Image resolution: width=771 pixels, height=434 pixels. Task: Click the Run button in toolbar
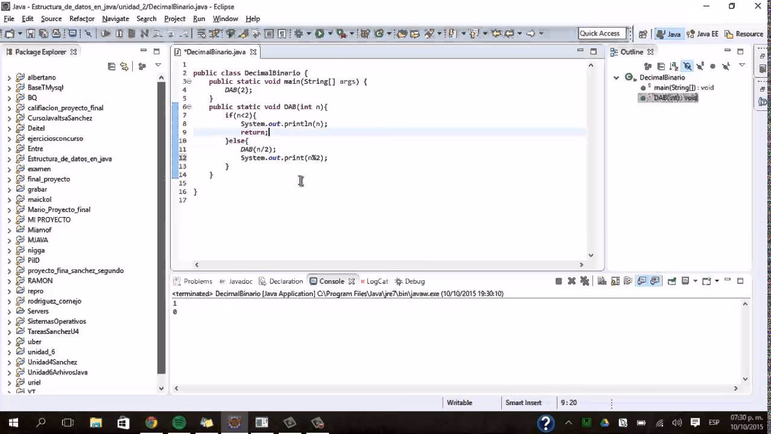coord(319,34)
